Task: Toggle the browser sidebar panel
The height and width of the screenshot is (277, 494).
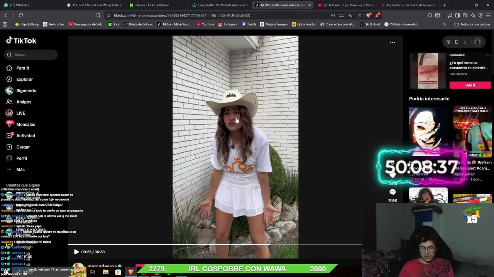Action: coord(457,15)
